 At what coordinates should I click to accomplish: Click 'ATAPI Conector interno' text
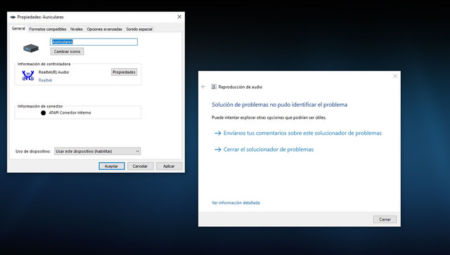70,112
